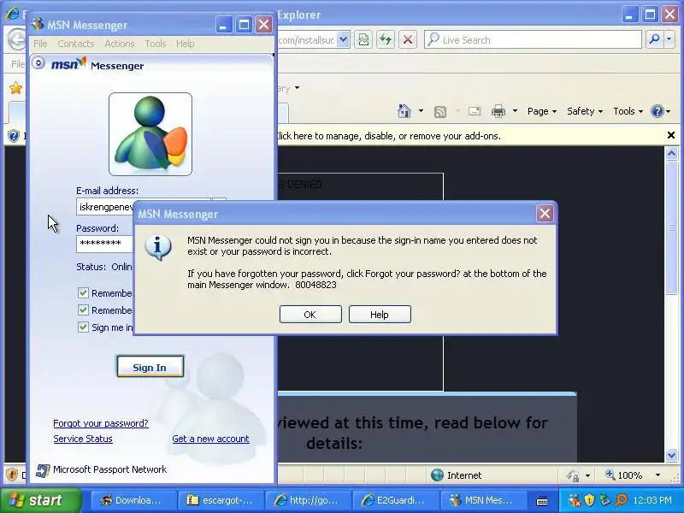Click the collapse arrow beside msn logo

tap(38, 62)
